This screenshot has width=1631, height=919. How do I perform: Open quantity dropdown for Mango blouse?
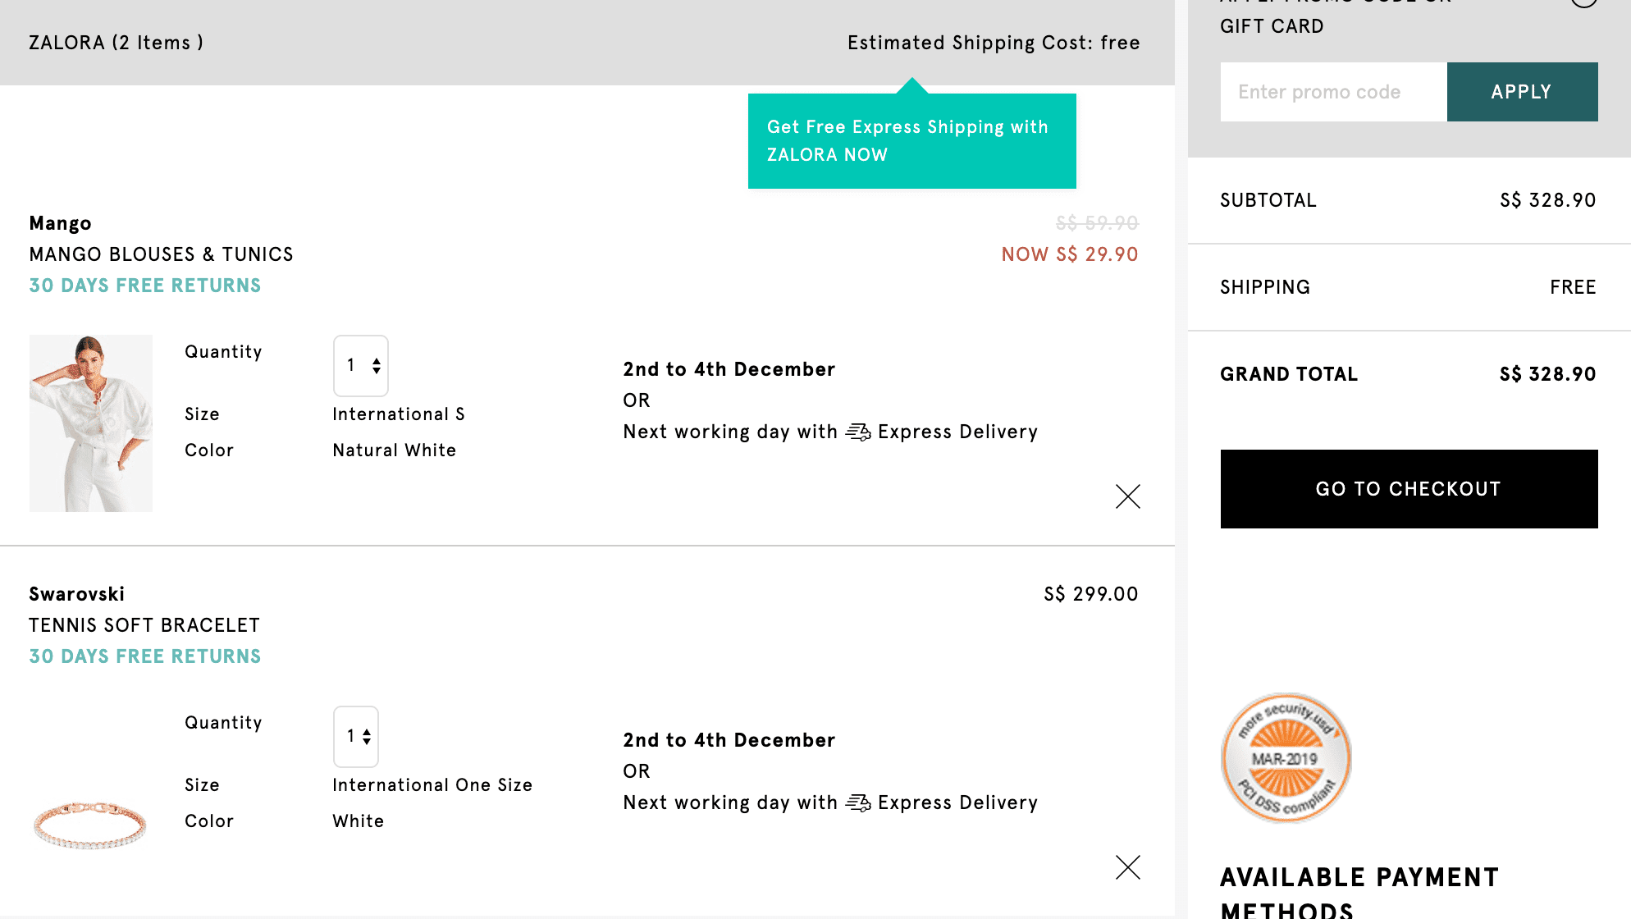[x=361, y=366]
